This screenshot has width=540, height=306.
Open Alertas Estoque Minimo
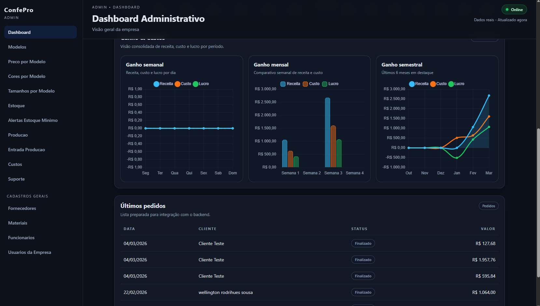(x=40, y=120)
